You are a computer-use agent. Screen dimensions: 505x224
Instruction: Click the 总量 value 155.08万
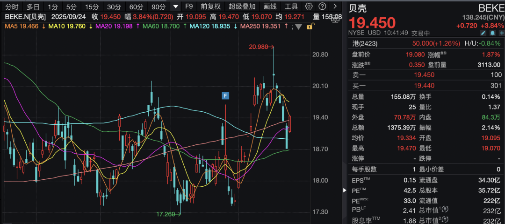coord(403,95)
